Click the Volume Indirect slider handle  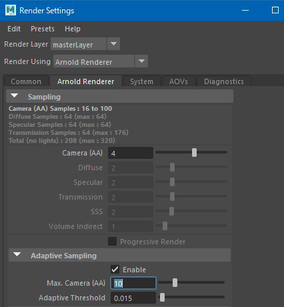(x=165, y=226)
